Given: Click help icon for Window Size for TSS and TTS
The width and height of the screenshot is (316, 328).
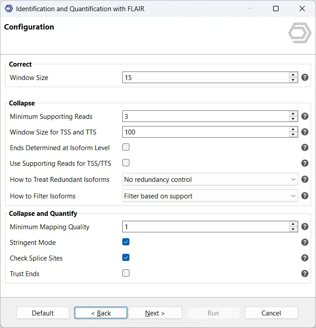Looking at the screenshot, I should pos(305,132).
